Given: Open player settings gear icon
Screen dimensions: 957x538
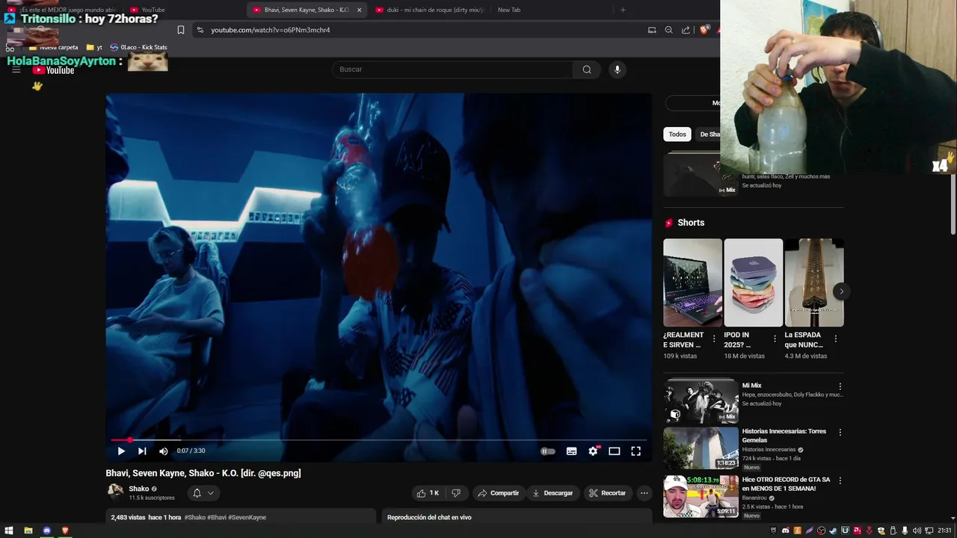Looking at the screenshot, I should coord(593,451).
